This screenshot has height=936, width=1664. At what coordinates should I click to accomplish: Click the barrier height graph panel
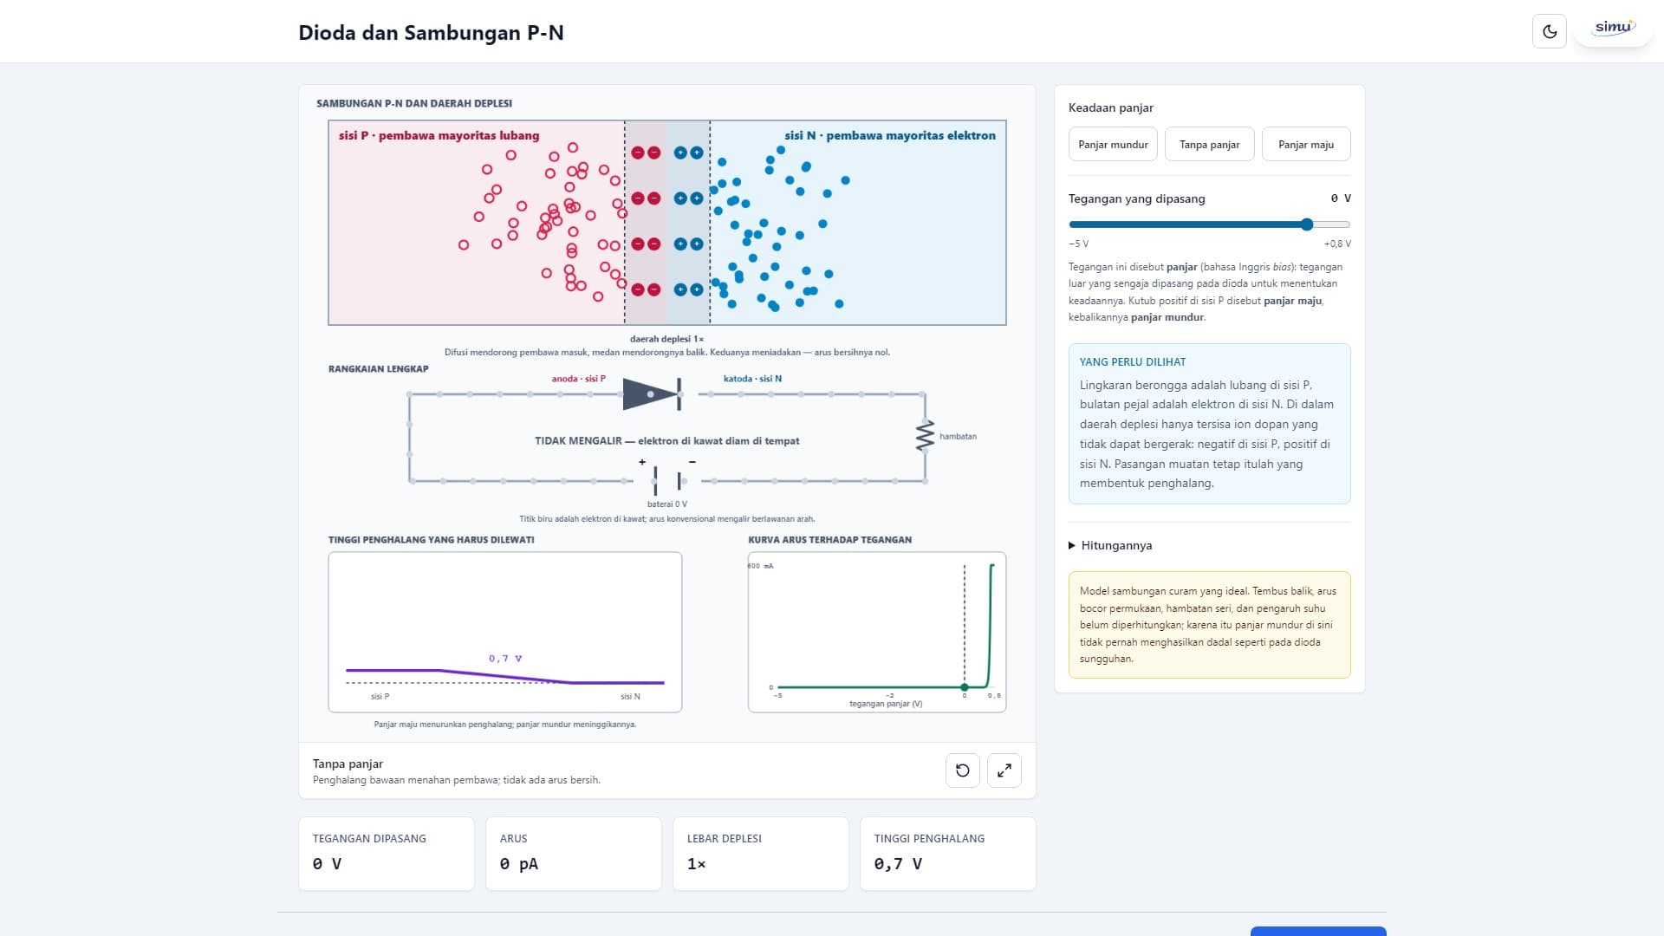pyautogui.click(x=505, y=632)
